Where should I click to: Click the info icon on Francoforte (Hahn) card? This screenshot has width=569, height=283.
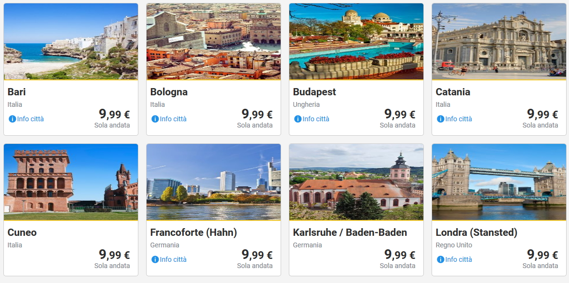tap(155, 259)
